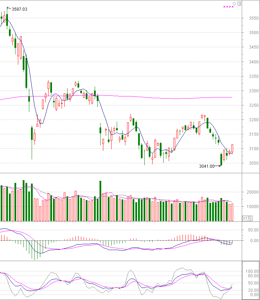Click the X1万 volume unit box
This screenshot has width=260, height=300.
pos(247,218)
